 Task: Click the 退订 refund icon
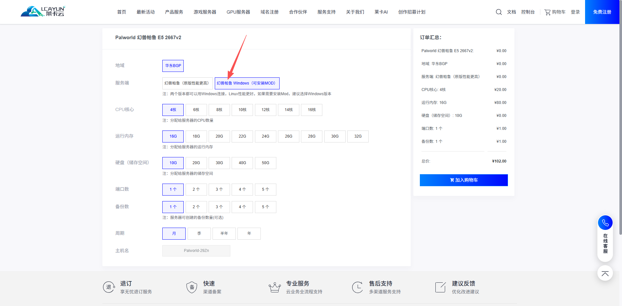109,287
